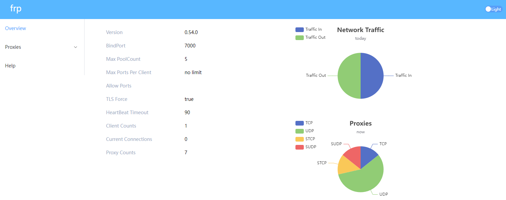Click blue Traffic In pie slice
This screenshot has width=506, height=200.
click(372, 76)
